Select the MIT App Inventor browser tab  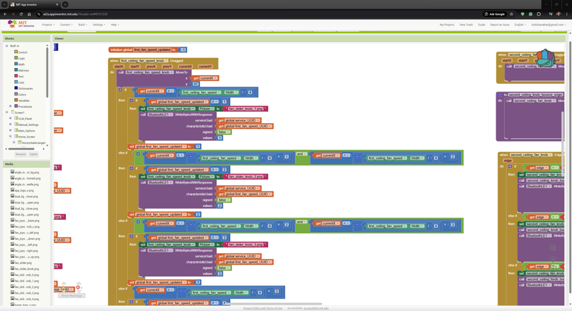pyautogui.click(x=34, y=4)
